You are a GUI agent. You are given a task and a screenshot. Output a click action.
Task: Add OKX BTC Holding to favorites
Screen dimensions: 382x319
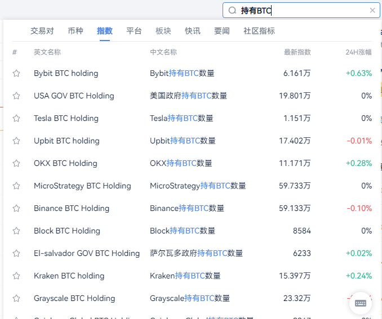point(16,163)
